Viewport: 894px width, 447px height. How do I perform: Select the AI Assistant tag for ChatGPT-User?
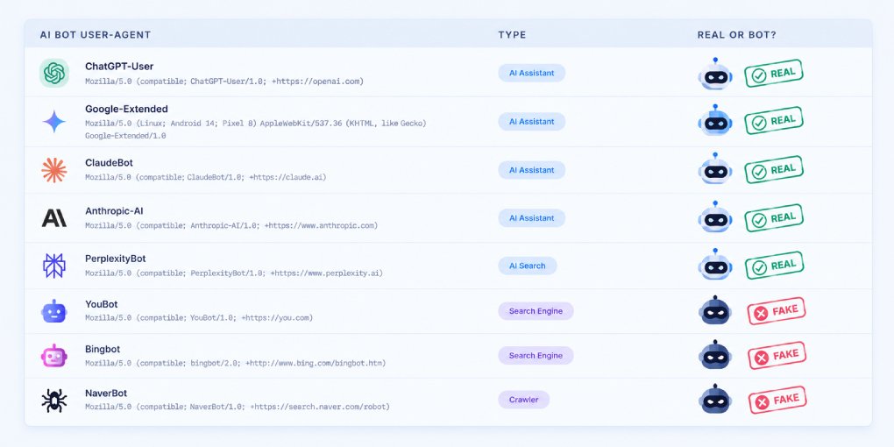(x=531, y=73)
